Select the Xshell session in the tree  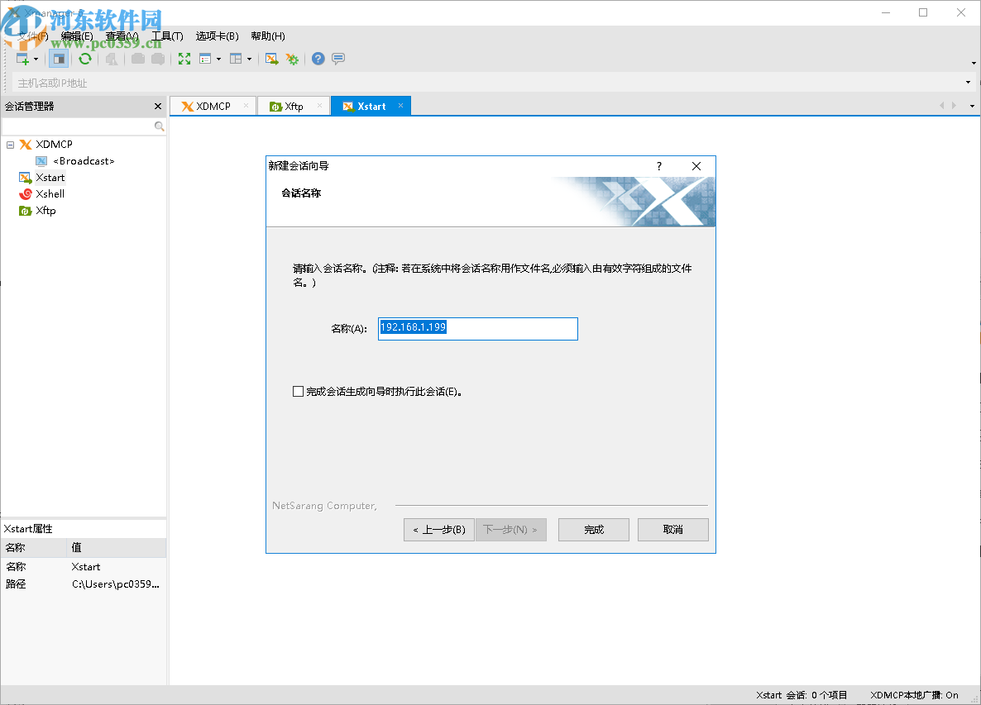48,193
